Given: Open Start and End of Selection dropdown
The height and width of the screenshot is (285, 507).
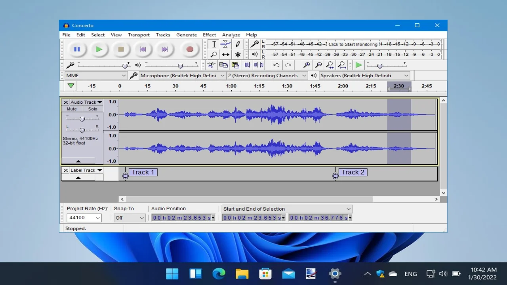Looking at the screenshot, I should [x=287, y=209].
